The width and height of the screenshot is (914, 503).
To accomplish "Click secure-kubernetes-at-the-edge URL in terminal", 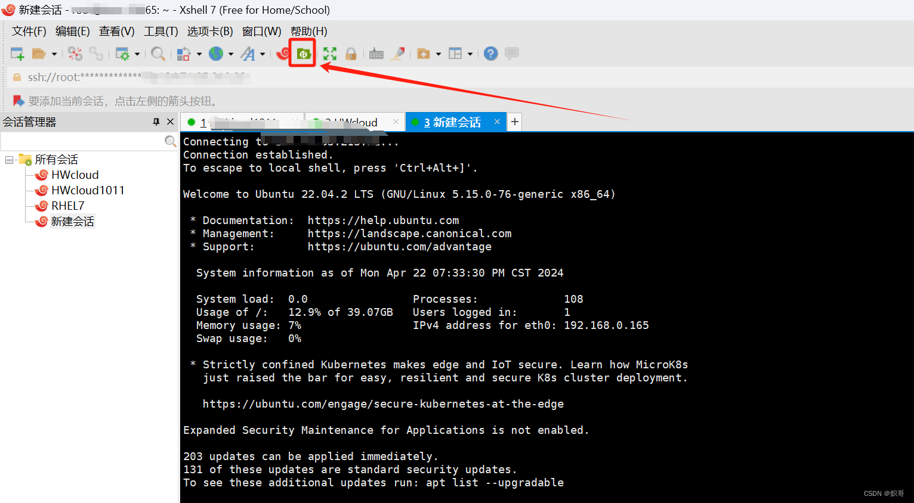I will (383, 404).
